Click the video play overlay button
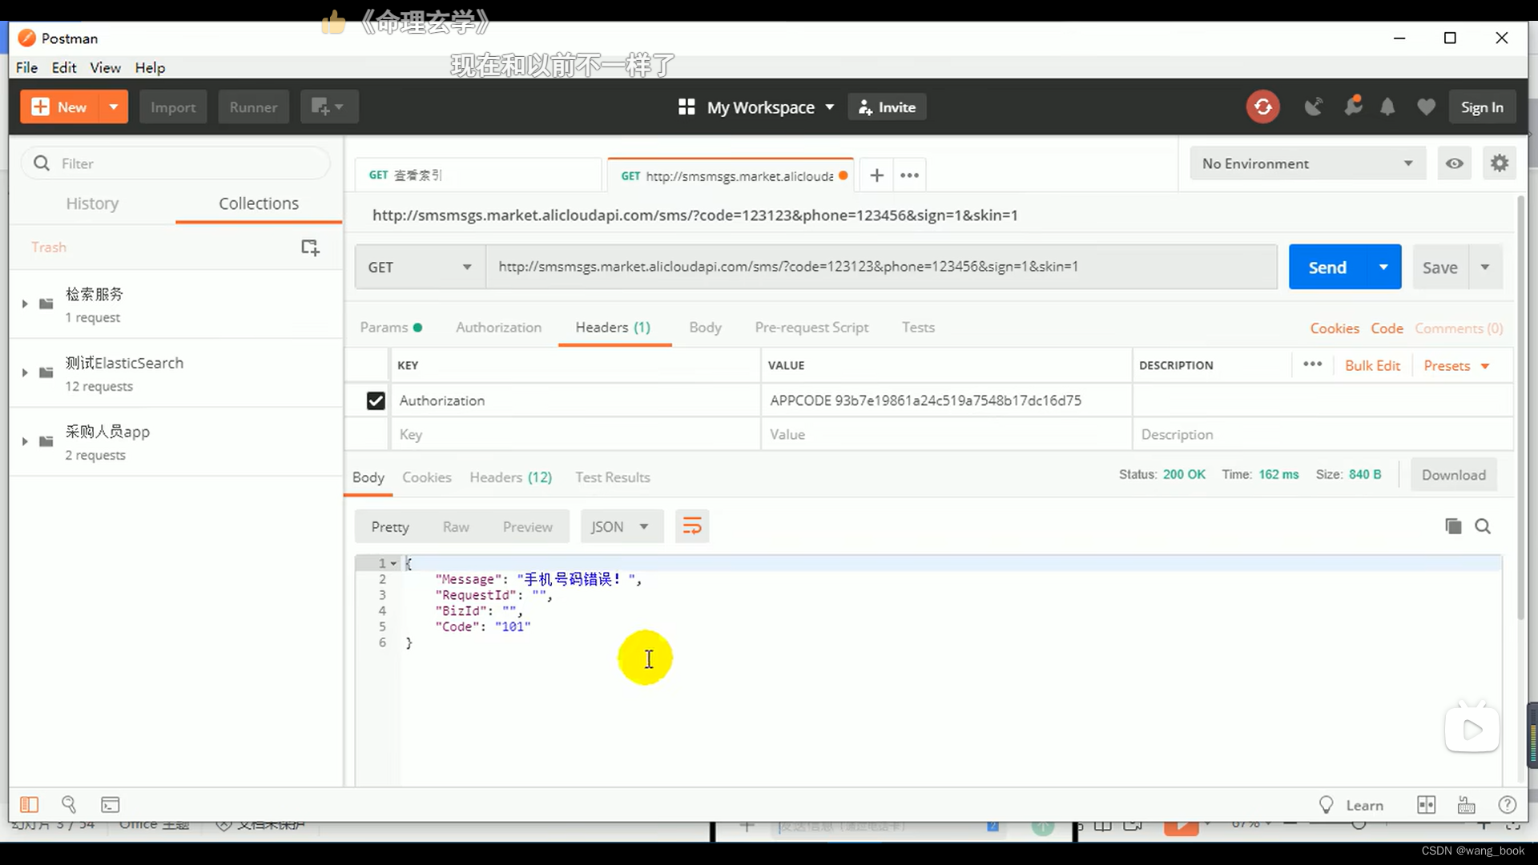This screenshot has width=1538, height=865. pos(1472,729)
